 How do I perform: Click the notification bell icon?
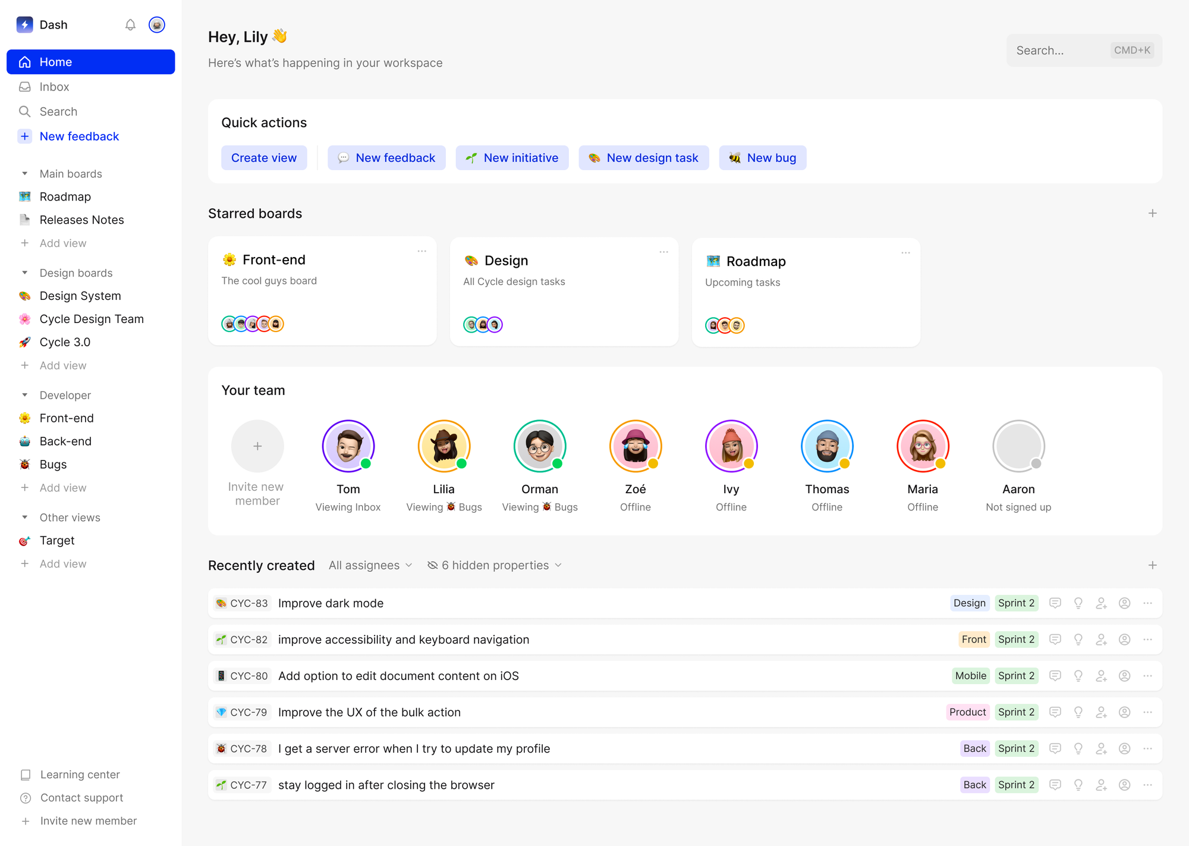tap(130, 25)
